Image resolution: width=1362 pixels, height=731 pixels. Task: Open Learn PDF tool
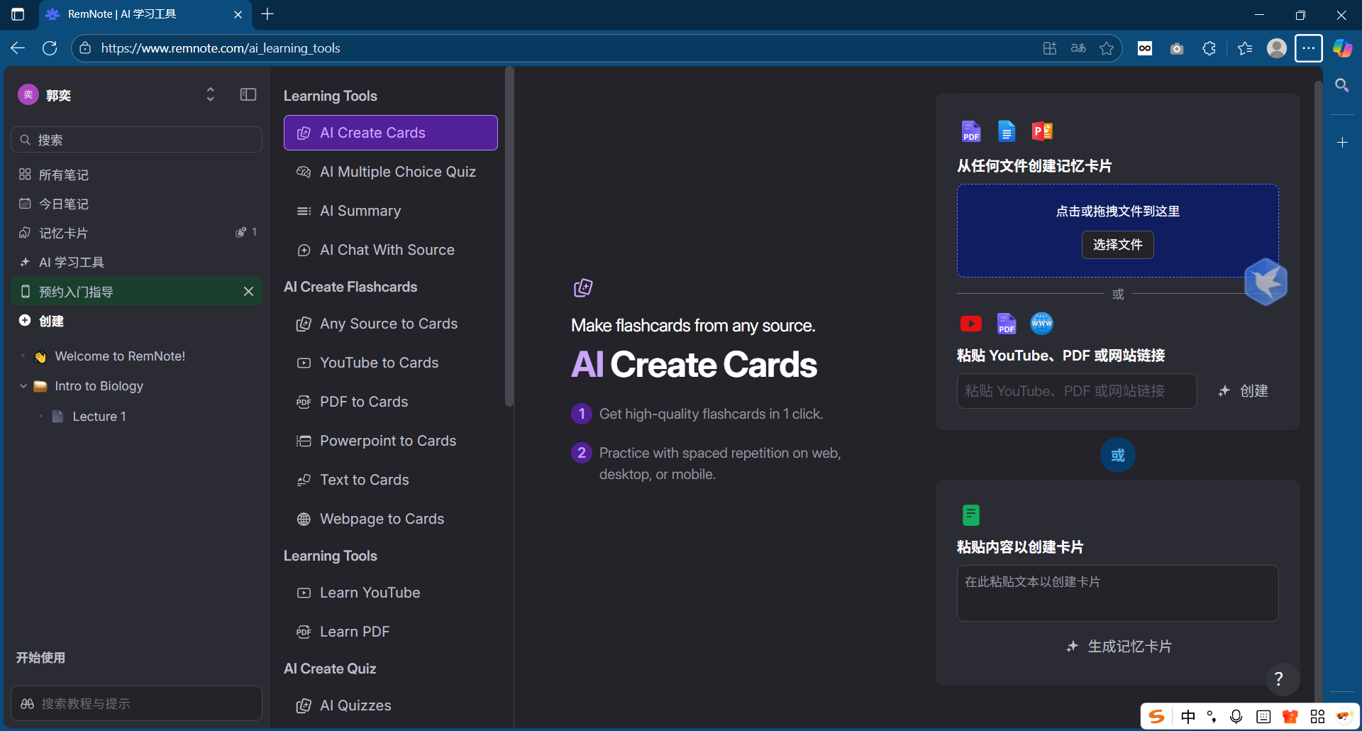tap(390, 632)
